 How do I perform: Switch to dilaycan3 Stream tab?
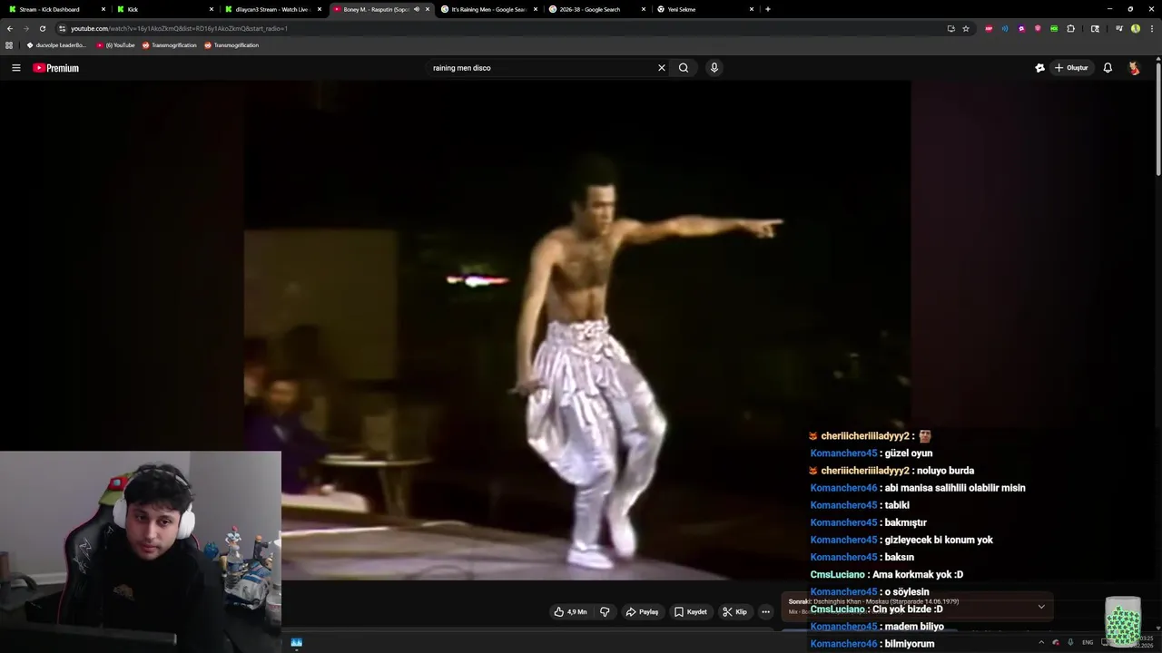(x=273, y=9)
